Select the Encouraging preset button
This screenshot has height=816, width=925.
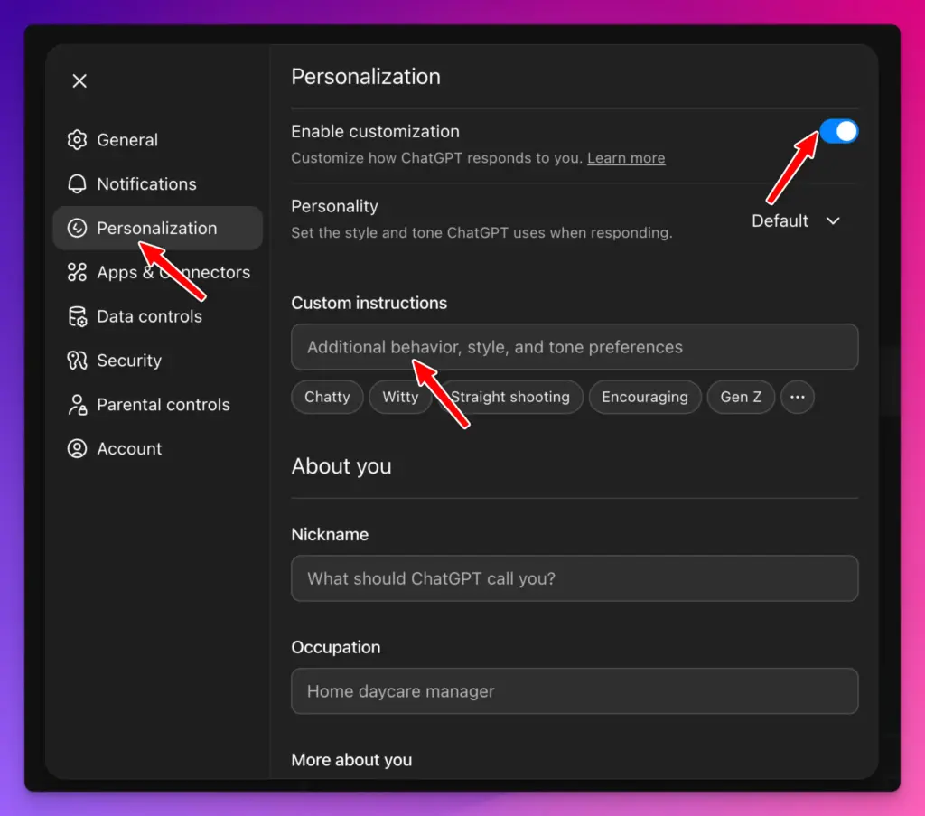[645, 397]
